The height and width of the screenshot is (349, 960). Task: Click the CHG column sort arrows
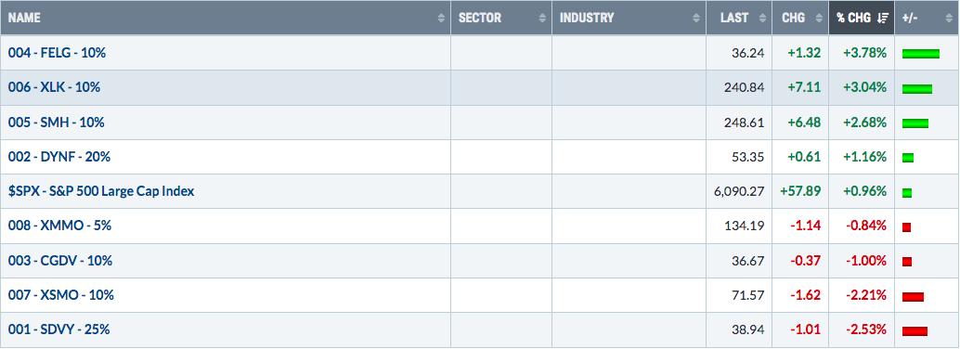tap(819, 18)
